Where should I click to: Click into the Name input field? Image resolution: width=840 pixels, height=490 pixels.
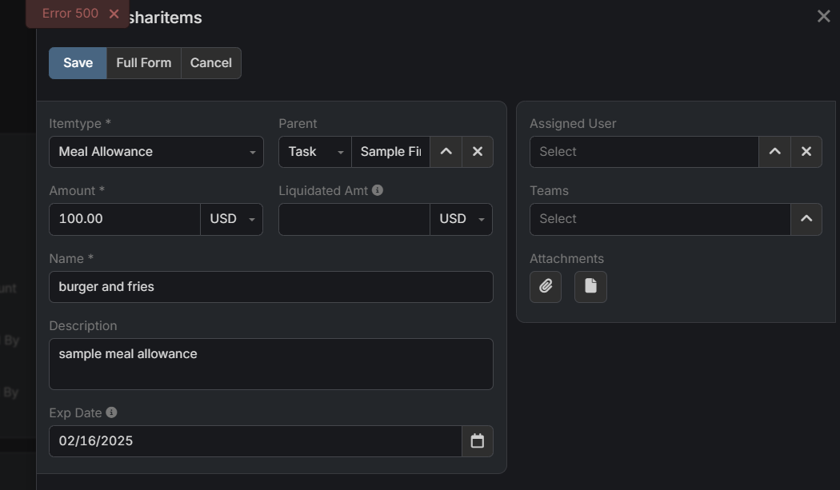coord(270,287)
